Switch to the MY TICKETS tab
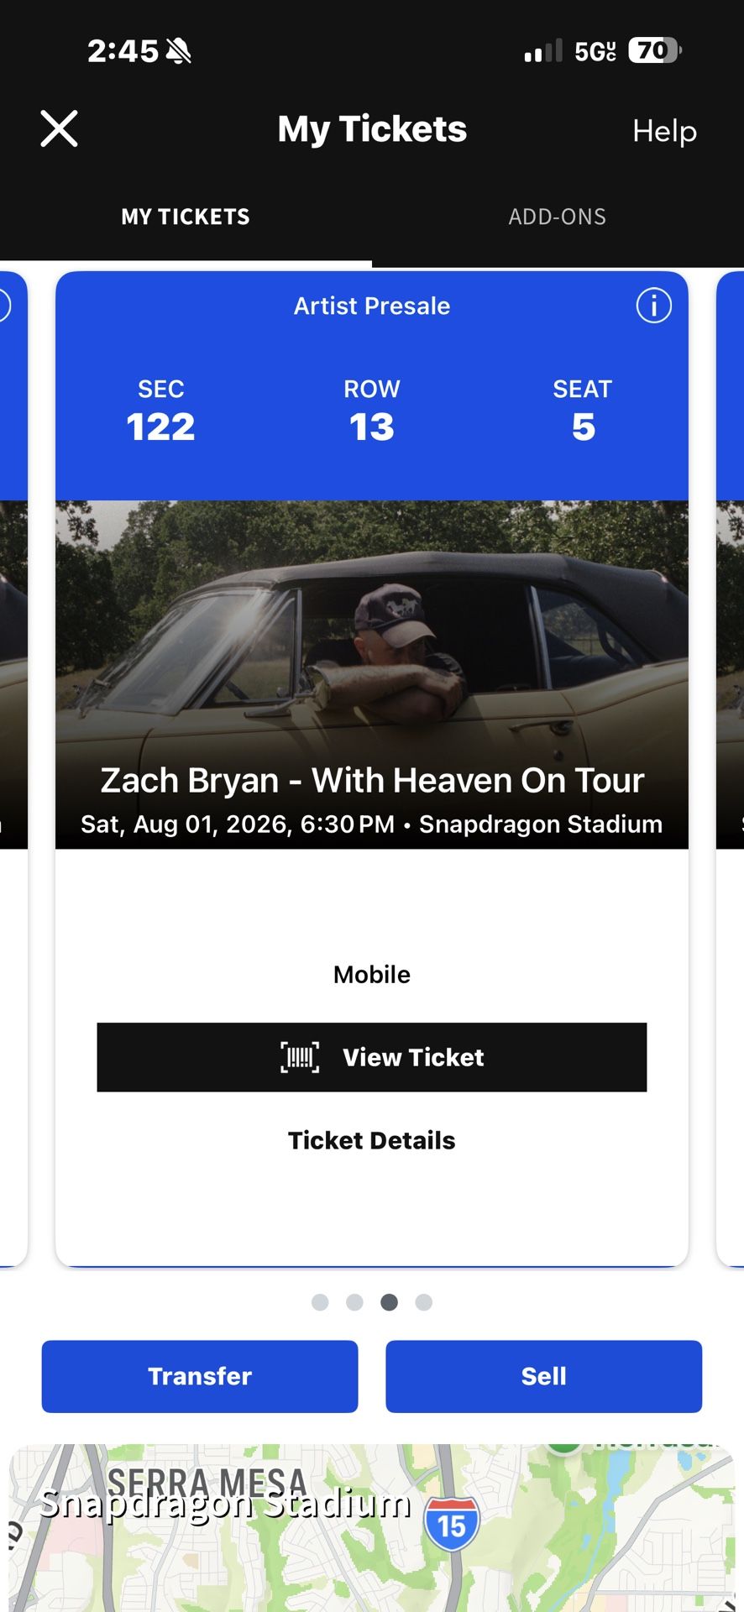This screenshot has height=1612, width=744. coord(185,217)
